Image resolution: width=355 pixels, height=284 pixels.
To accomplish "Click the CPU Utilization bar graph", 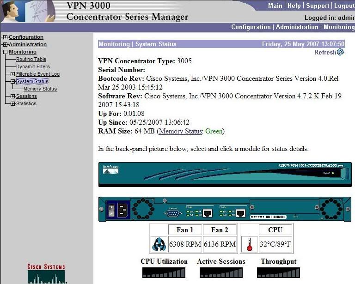I will tap(164, 273).
